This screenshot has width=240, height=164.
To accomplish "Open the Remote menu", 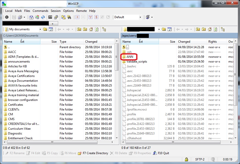I will (81, 11).
